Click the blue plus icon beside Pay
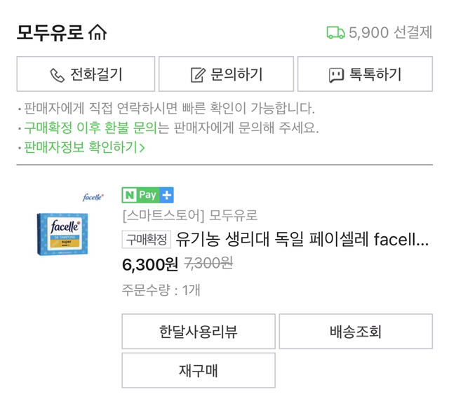Screen dimensions: 449x401 point(166,195)
